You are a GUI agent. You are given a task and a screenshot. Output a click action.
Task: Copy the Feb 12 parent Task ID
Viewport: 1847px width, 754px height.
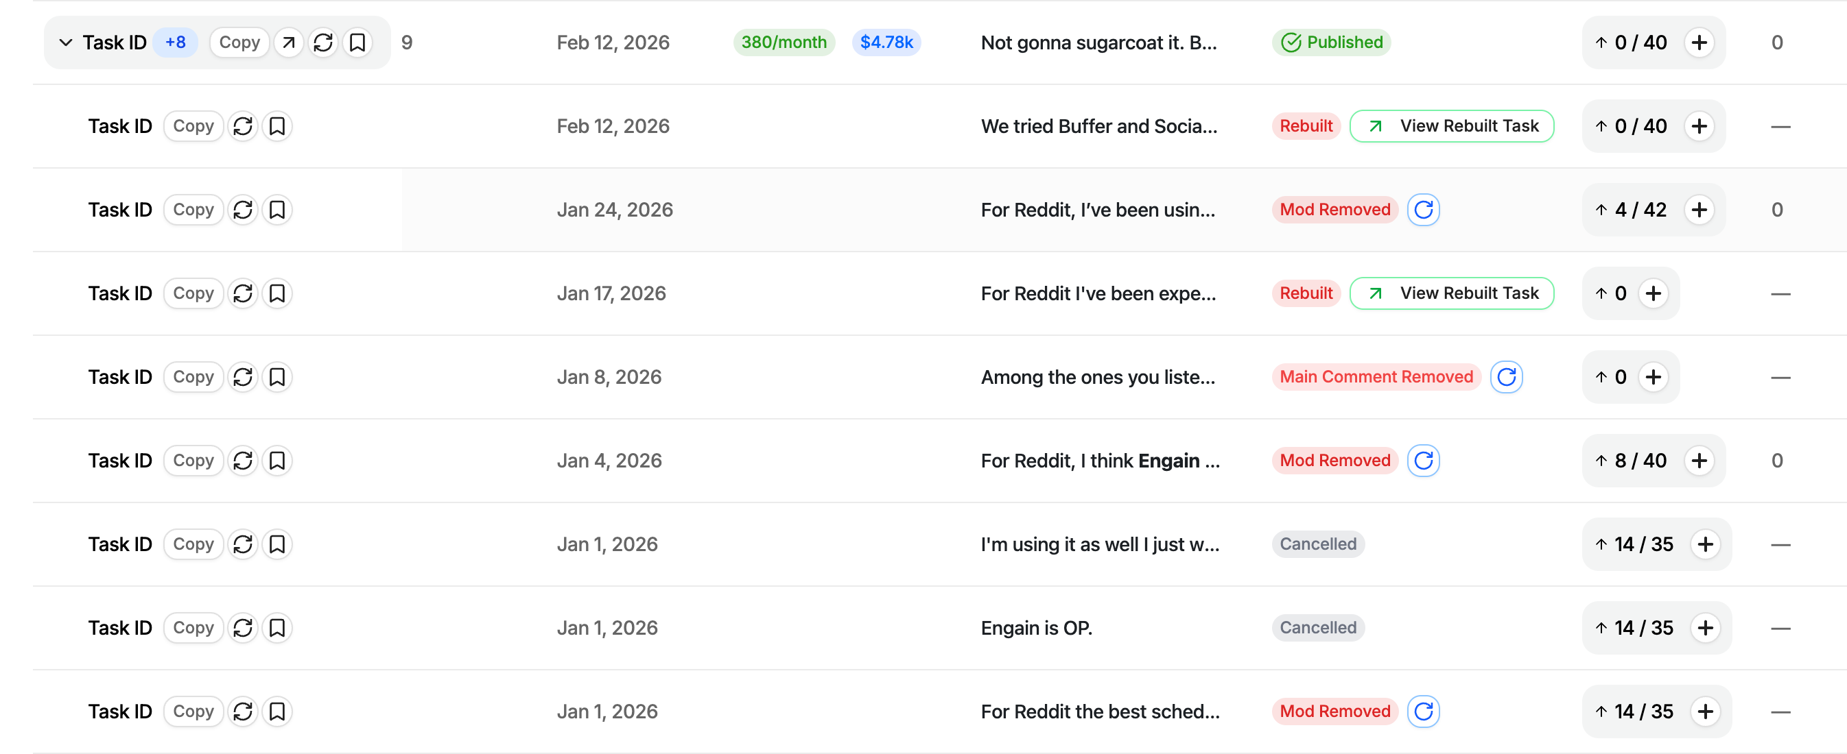(x=239, y=42)
